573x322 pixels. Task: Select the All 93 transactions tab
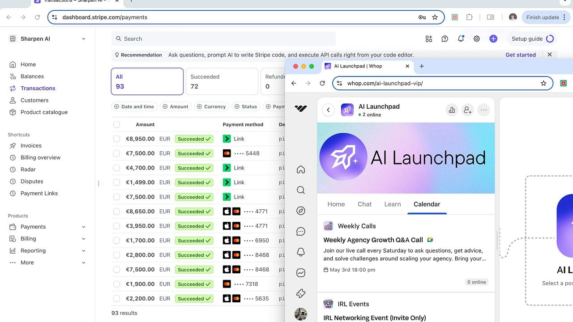(147, 81)
